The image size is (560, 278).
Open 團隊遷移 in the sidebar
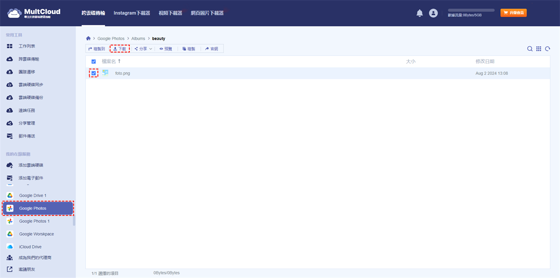tap(27, 72)
